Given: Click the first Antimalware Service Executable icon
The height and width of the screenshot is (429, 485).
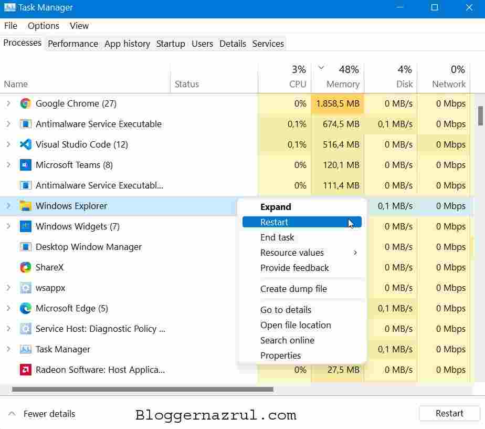Looking at the screenshot, I should click(25, 124).
